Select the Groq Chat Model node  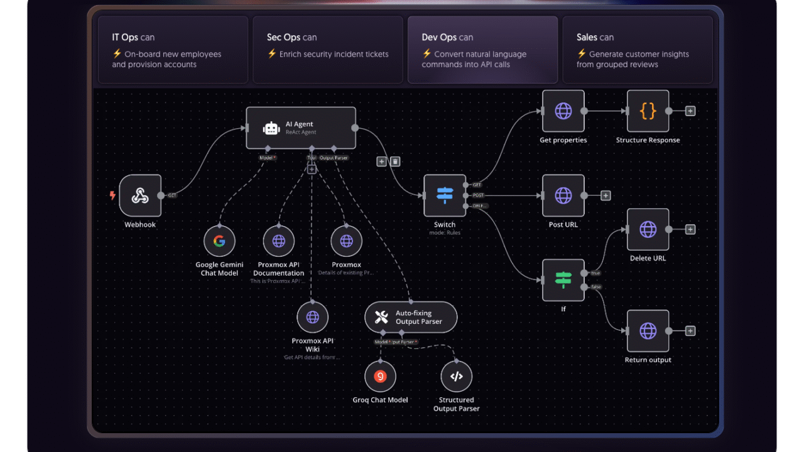pyautogui.click(x=380, y=376)
